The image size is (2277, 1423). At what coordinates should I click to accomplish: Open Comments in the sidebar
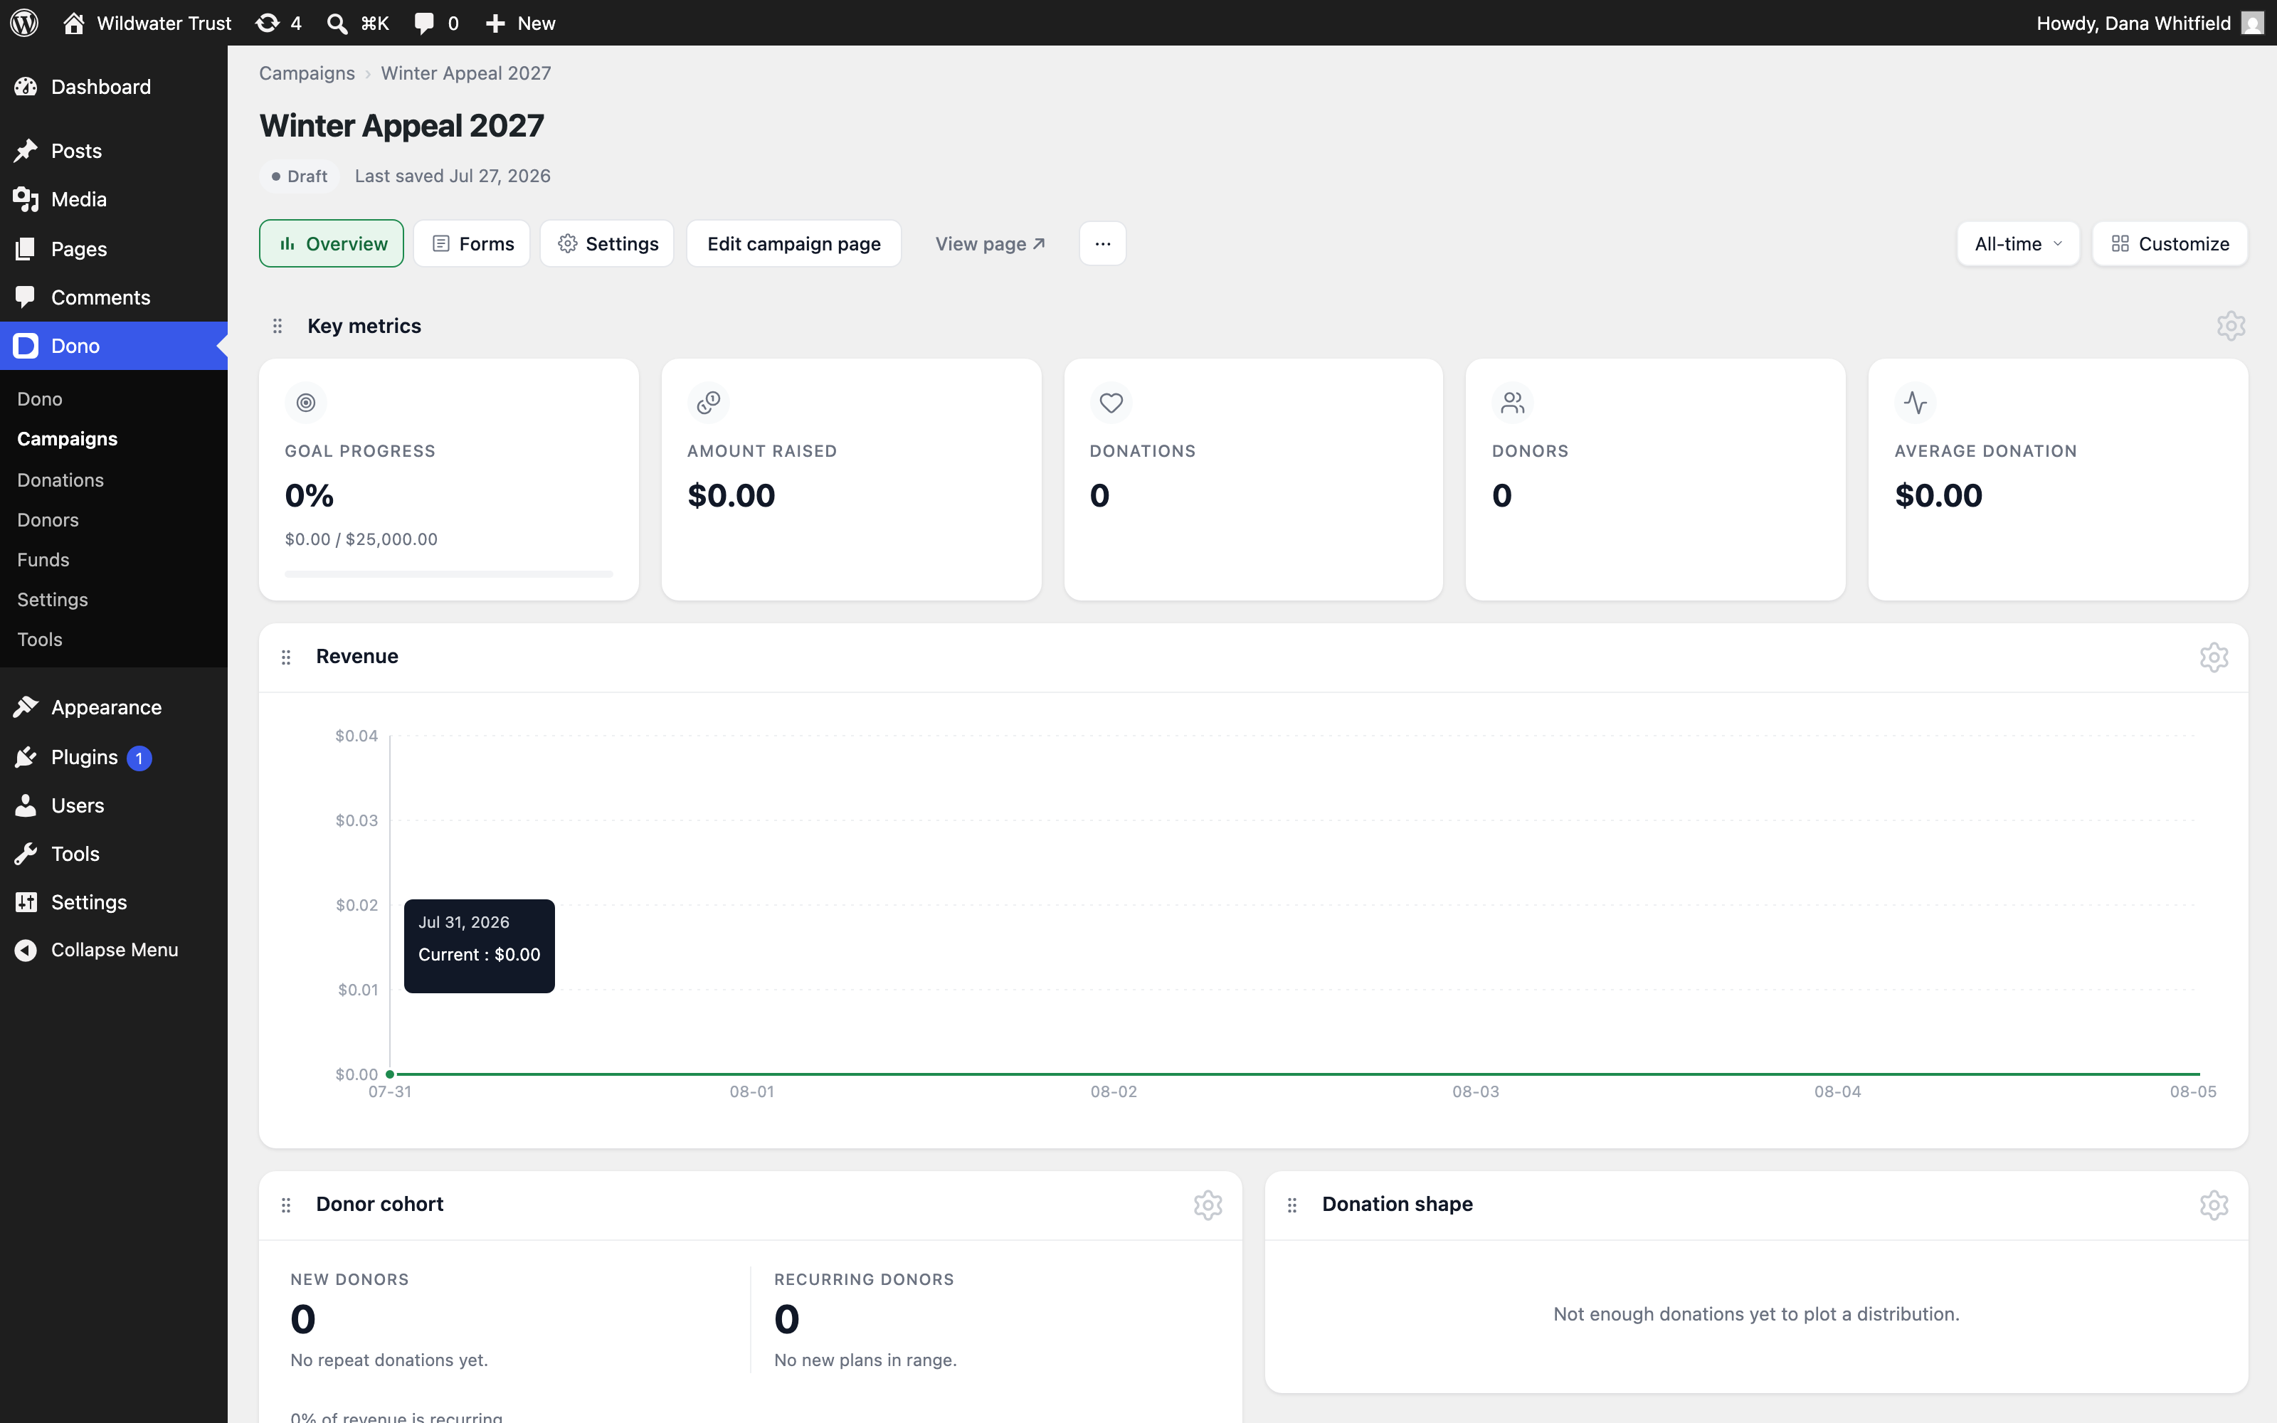114,297
